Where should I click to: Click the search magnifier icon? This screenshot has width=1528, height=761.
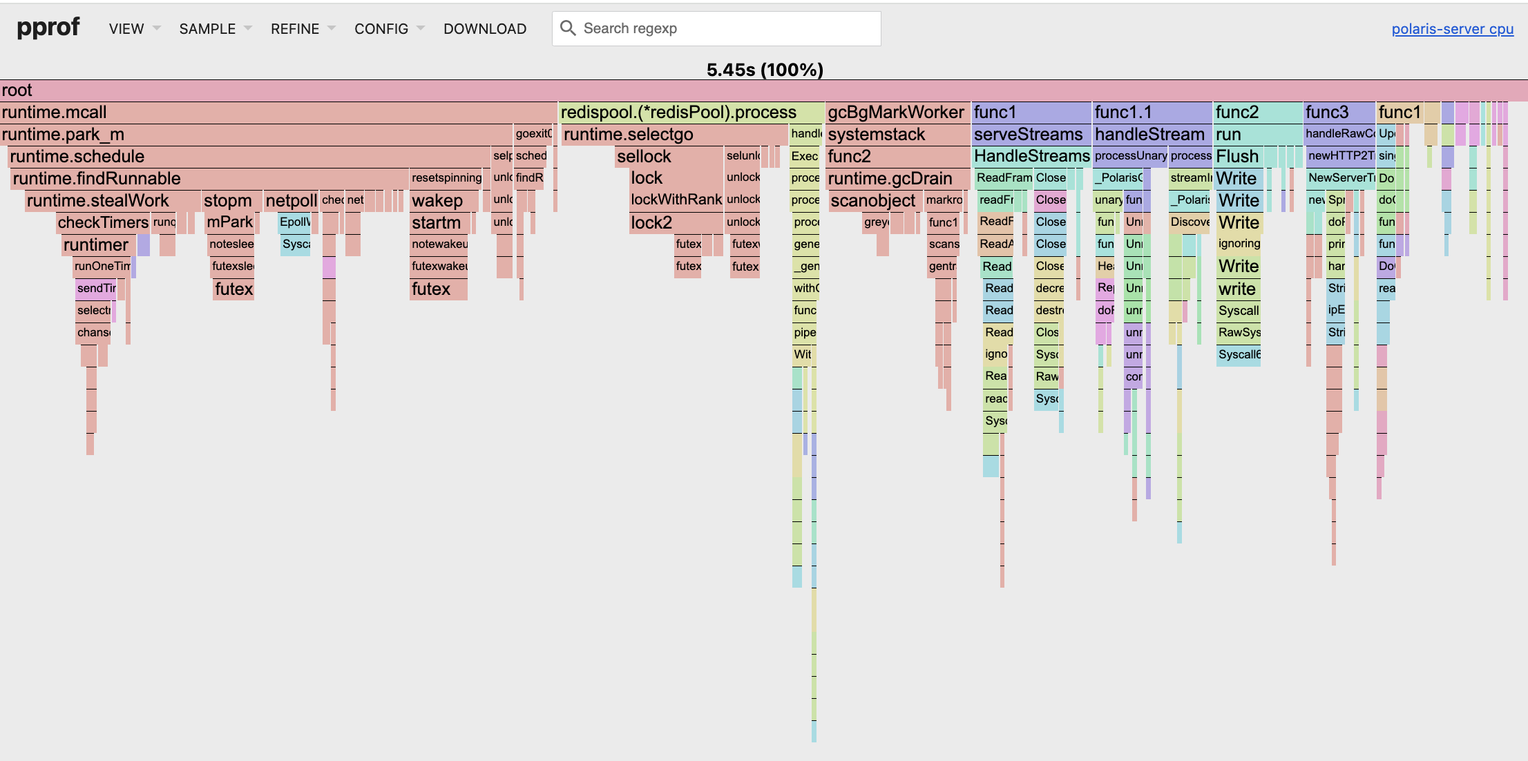tap(568, 28)
